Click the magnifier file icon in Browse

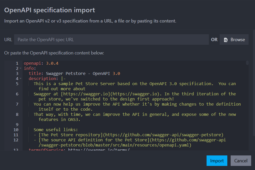click(x=226, y=40)
